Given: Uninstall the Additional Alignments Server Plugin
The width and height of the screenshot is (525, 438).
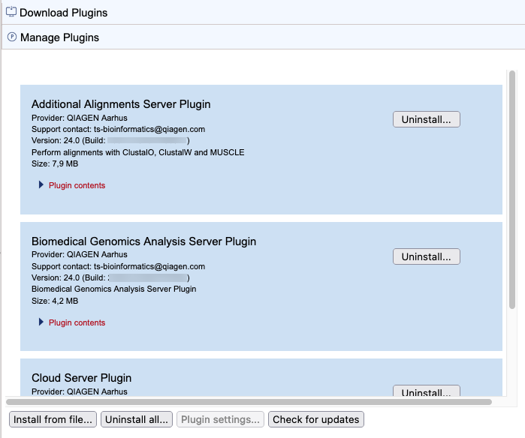Looking at the screenshot, I should 426,119.
